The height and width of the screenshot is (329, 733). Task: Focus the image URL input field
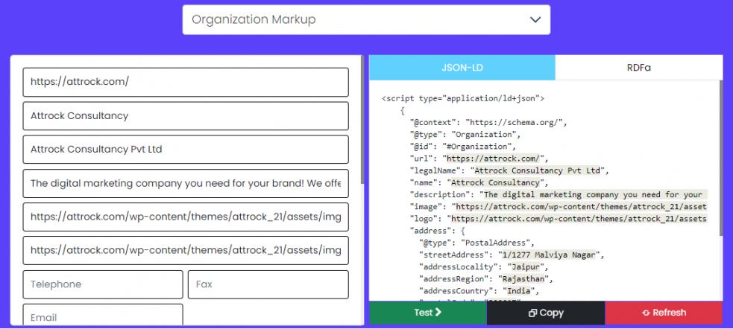click(186, 217)
